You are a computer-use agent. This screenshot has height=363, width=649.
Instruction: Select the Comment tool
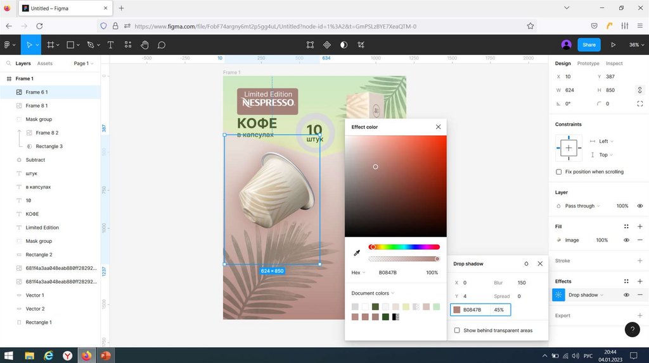pyautogui.click(x=162, y=45)
